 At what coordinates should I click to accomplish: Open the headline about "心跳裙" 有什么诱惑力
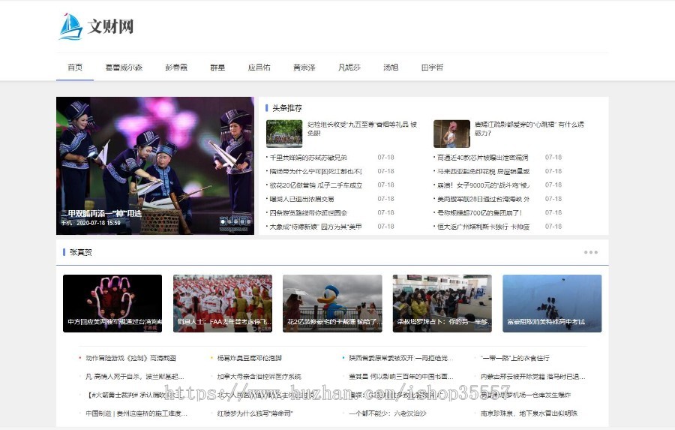[529, 128]
